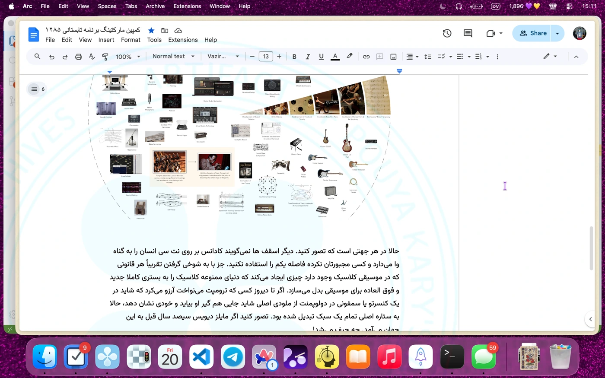Toggle bold formatting
Screen dimensions: 605x378
click(294, 57)
